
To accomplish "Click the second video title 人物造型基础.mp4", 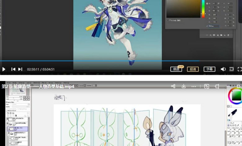I will [56, 86].
